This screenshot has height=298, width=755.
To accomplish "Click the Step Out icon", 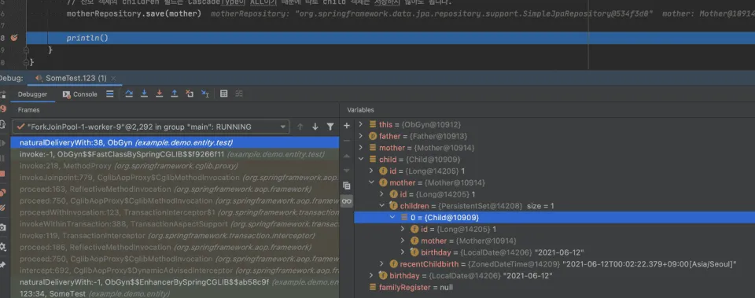I will 175,94.
